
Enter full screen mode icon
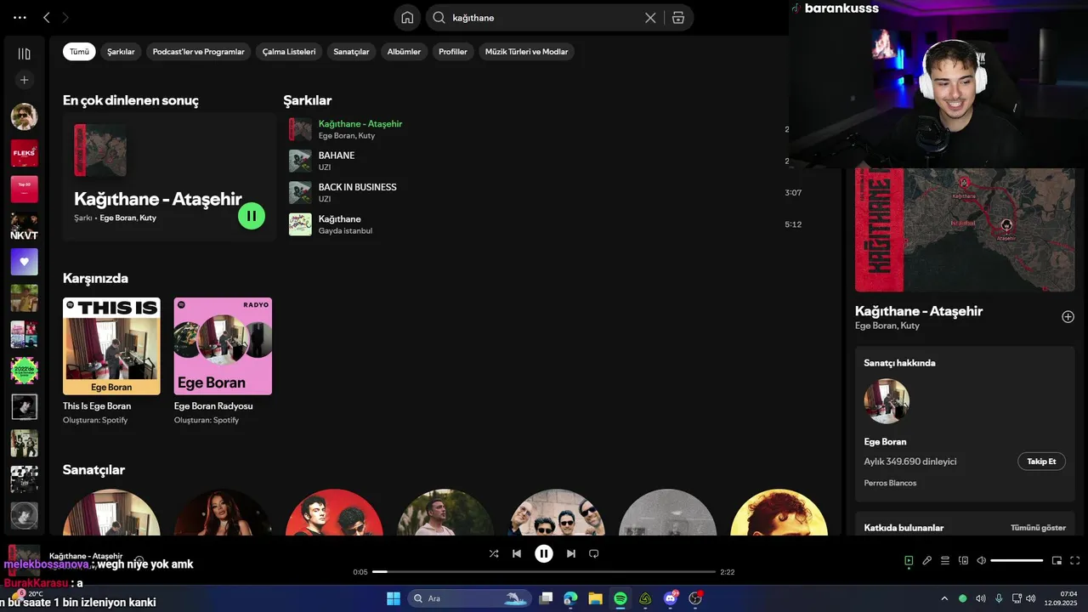coord(1074,561)
